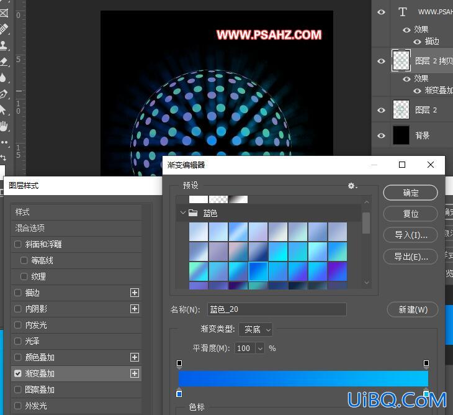Select the Frame tool in toolbar
Viewport: 453px width, 415px height.
point(4,13)
